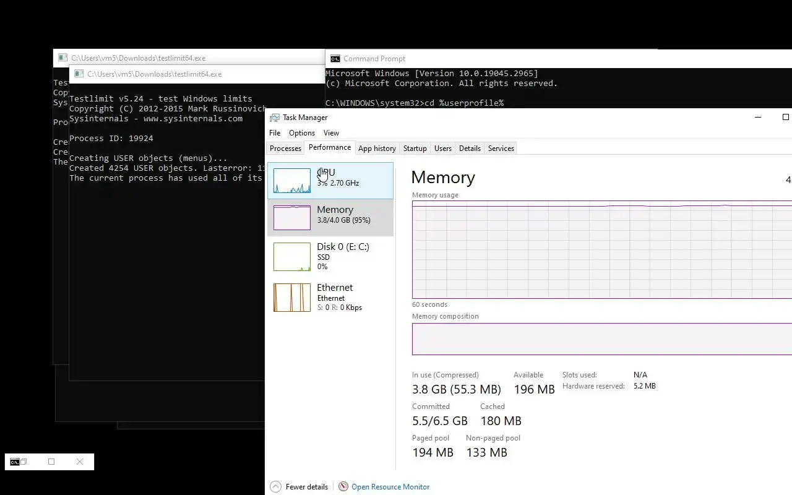Click the Memory usage graph
This screenshot has width=792, height=495.
(602, 249)
